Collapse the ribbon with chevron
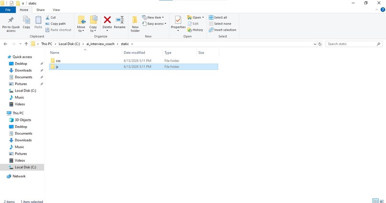The height and width of the screenshot is (203, 386). pos(376,10)
